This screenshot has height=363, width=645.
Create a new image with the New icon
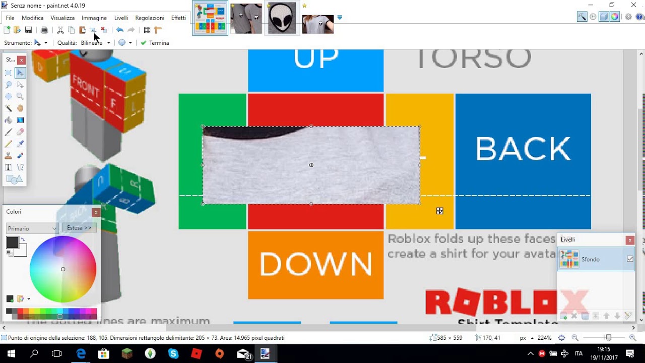point(7,30)
